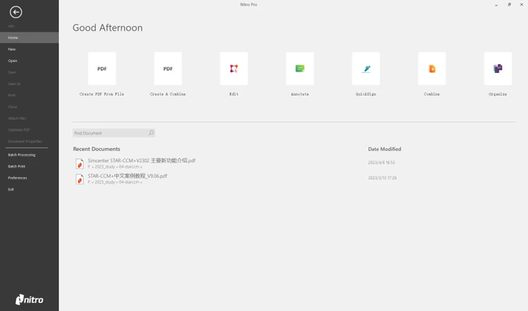Close the Nitro Pro window

pos(522,5)
